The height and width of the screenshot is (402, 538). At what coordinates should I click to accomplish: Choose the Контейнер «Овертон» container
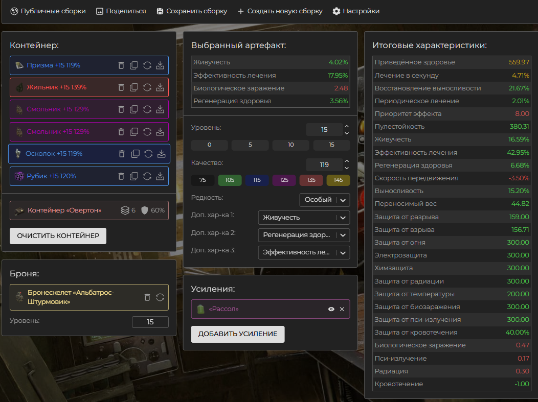click(89, 210)
